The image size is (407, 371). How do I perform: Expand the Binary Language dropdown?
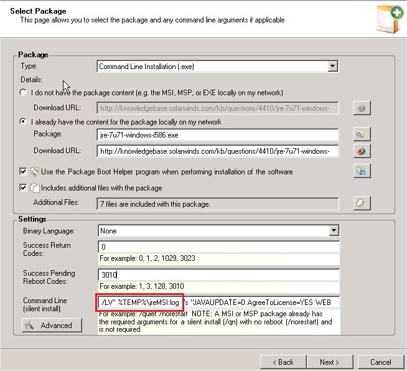334,230
